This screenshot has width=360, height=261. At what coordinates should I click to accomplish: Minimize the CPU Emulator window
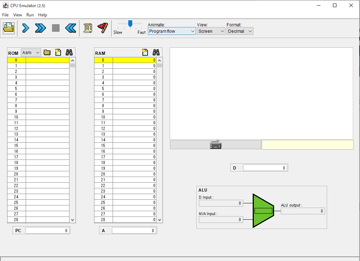[318, 5]
